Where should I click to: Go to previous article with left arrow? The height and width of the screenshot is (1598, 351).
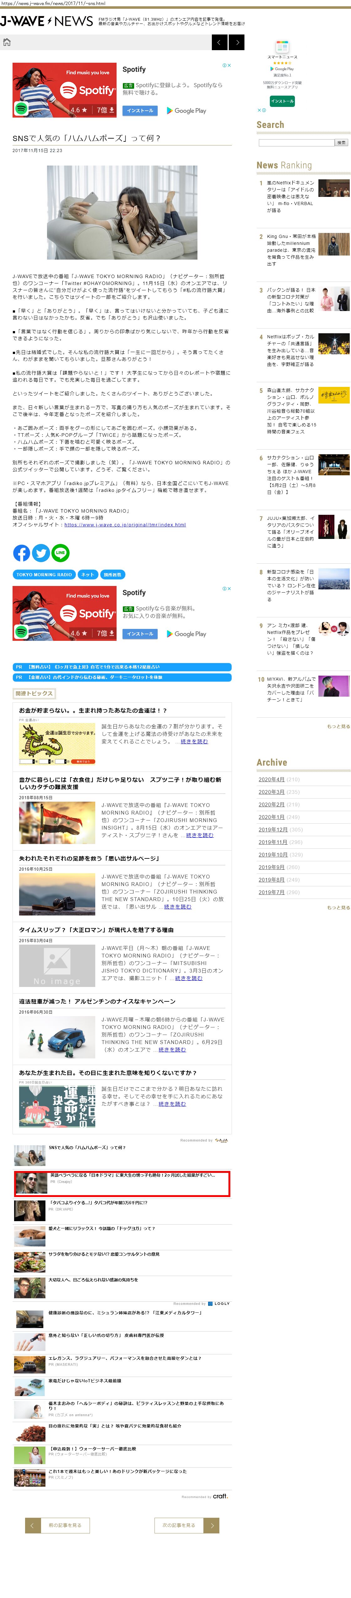click(219, 42)
